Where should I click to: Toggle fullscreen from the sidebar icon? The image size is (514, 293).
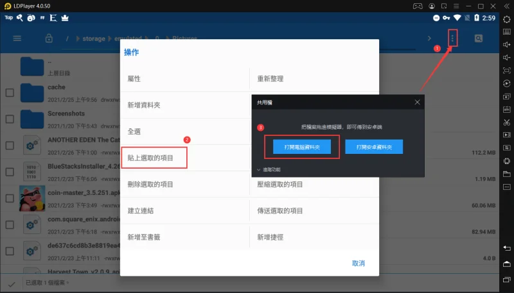coord(507,71)
